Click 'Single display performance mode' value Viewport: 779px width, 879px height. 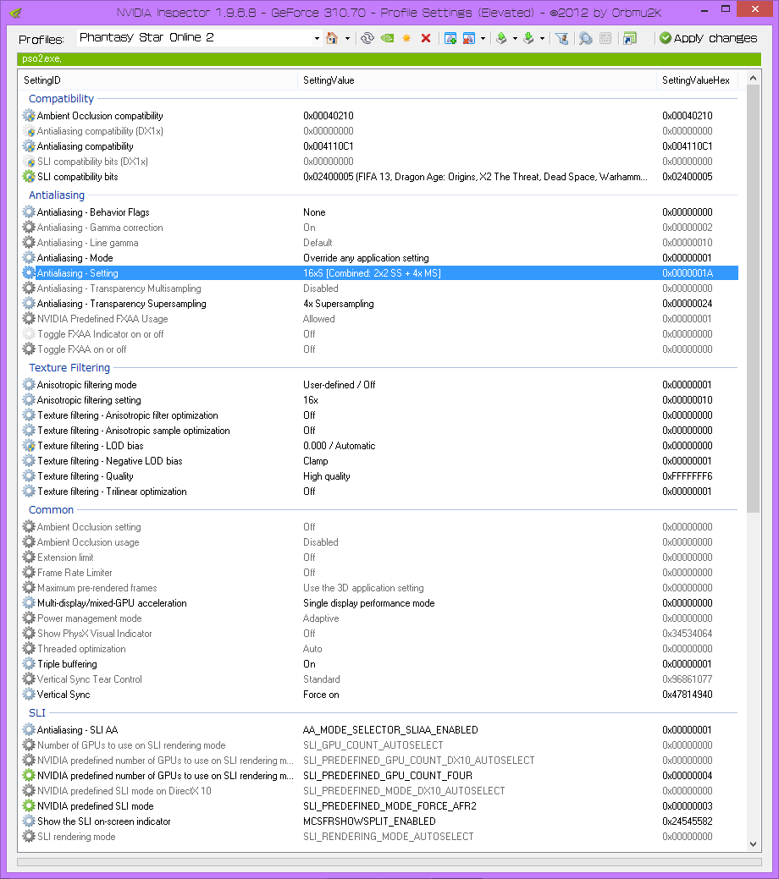click(x=368, y=602)
